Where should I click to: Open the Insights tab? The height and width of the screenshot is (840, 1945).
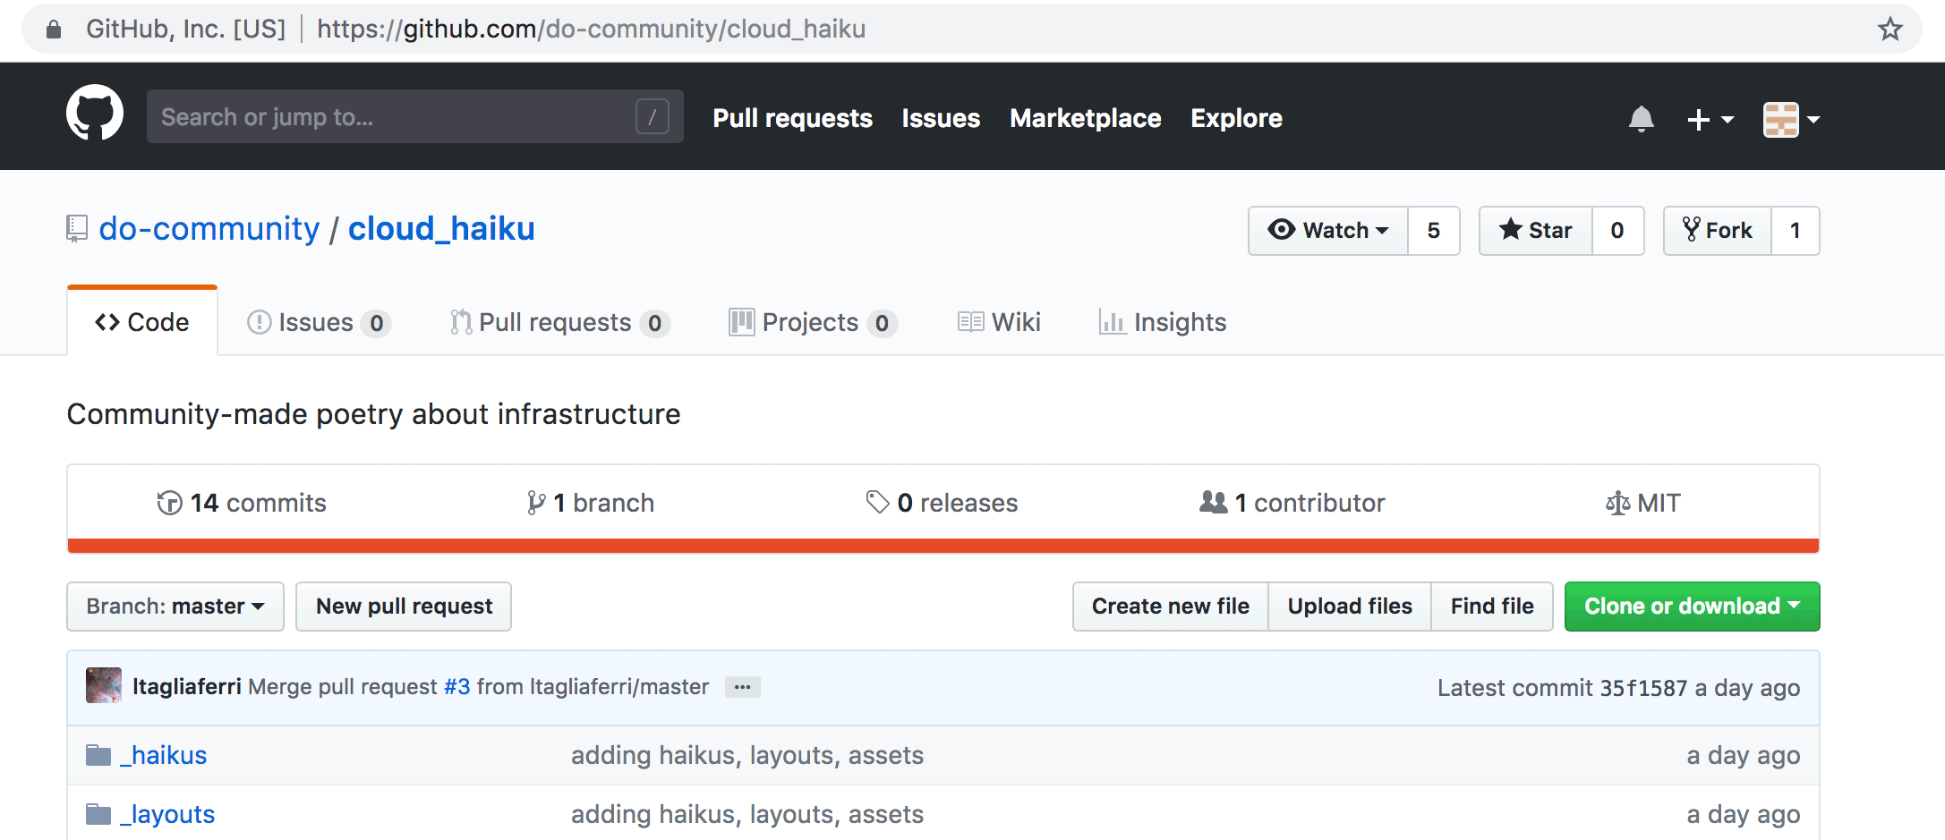[x=1163, y=322]
